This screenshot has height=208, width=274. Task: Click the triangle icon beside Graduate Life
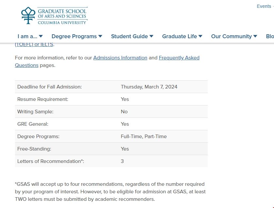(201, 36)
